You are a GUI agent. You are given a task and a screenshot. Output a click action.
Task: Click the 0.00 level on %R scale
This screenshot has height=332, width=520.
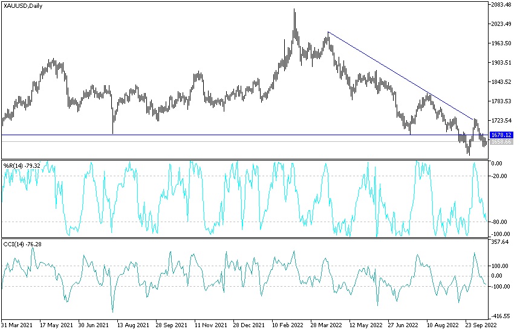(x=497, y=164)
